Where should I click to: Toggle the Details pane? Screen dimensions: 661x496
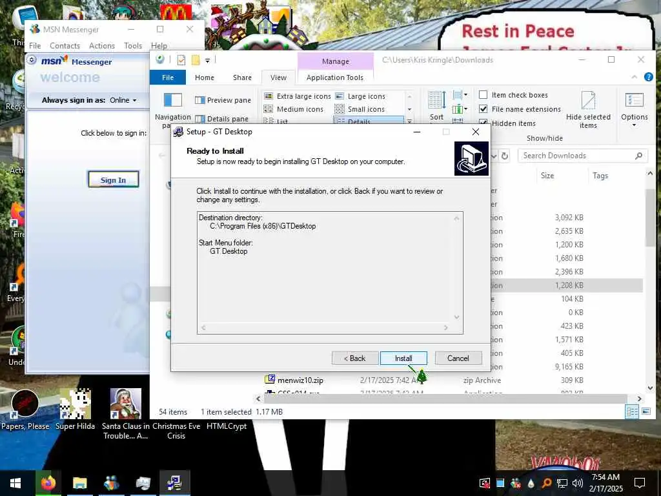tap(222, 119)
